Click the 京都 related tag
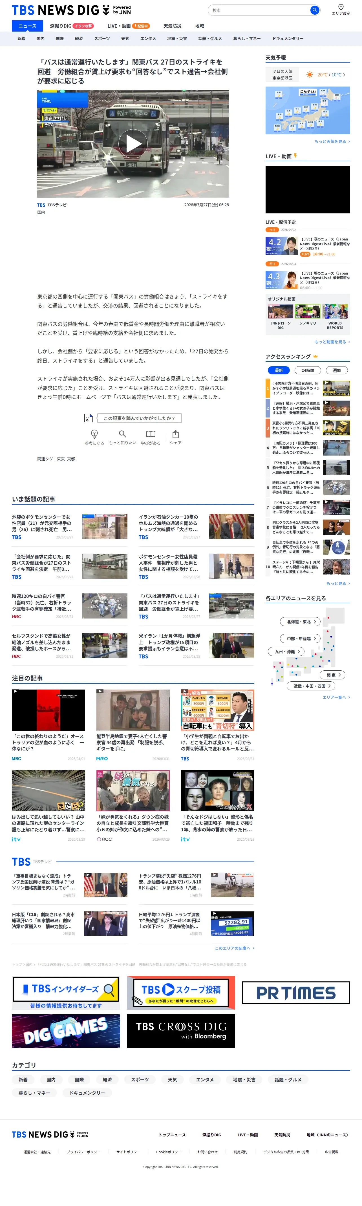Viewport: 362px width, 1206px height. tap(71, 459)
